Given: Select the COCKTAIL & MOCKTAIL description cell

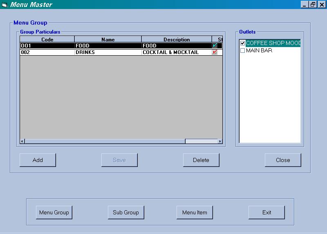Looking at the screenshot, I should [x=177, y=52].
